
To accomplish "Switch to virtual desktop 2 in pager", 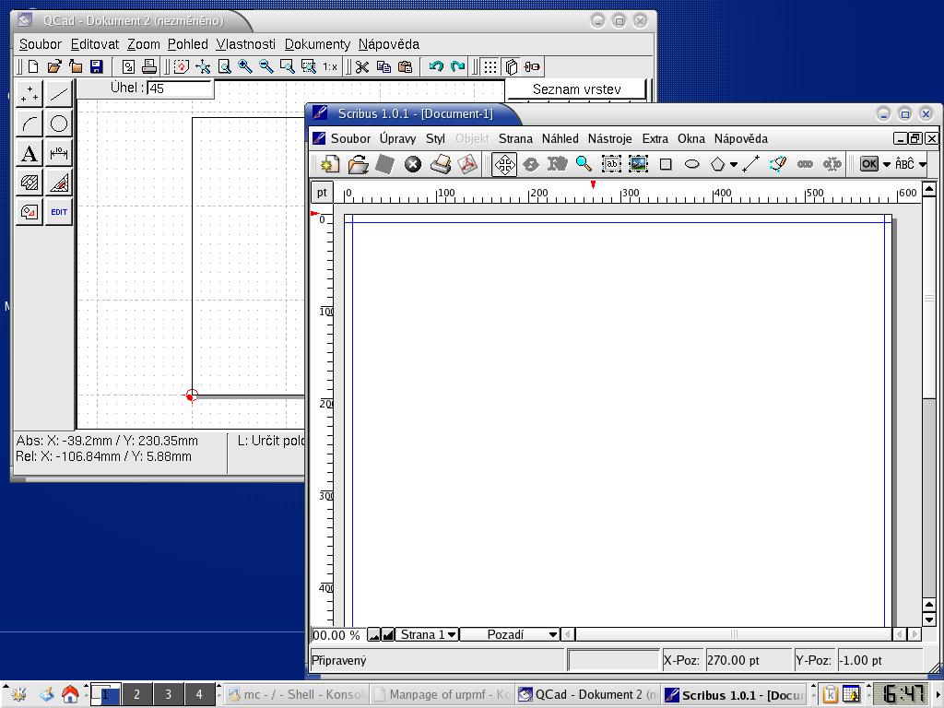I will 136,694.
